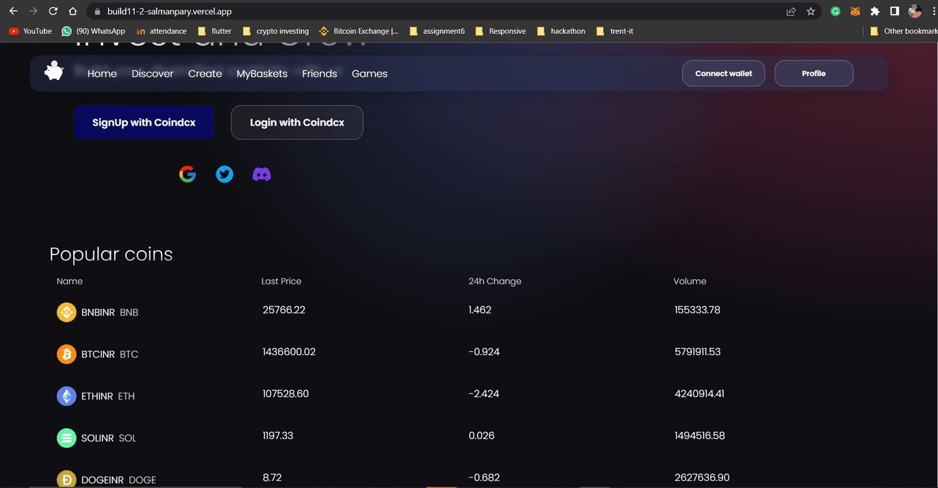
Task: Click SignUp with Coindcx
Action: (x=144, y=122)
